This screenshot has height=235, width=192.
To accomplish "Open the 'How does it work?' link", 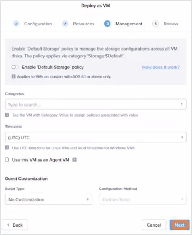I will [x=161, y=67].
